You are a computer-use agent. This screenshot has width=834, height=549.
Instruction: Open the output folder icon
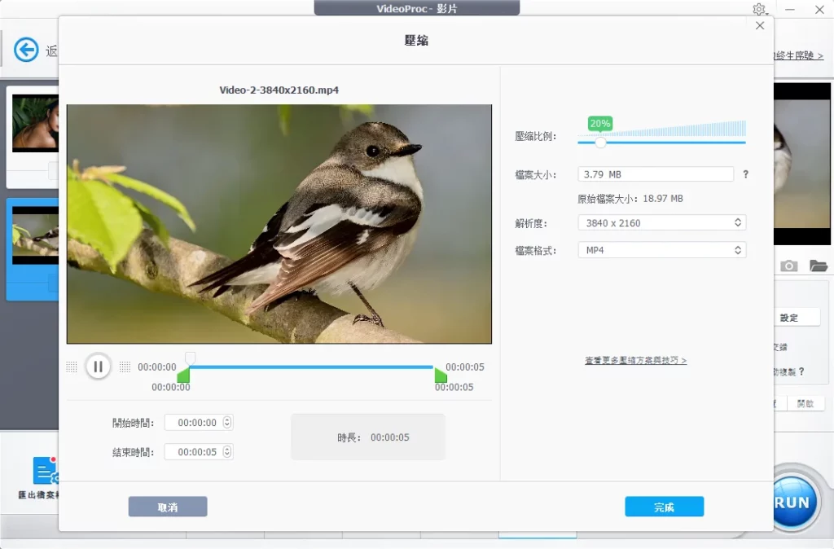pos(818,266)
